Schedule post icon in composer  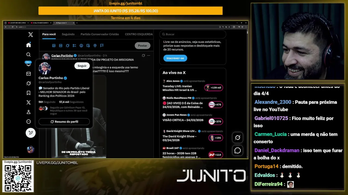88,45
